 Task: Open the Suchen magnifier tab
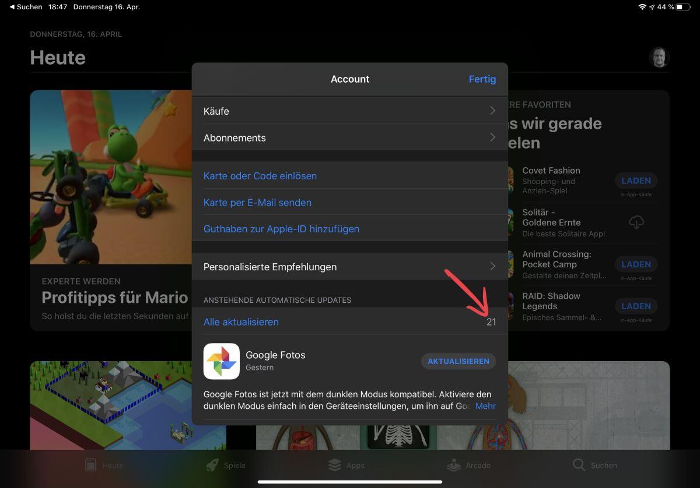click(579, 465)
